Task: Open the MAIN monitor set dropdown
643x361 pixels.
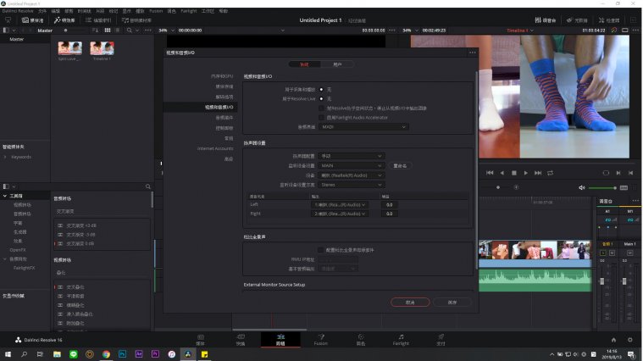Action: (x=351, y=166)
